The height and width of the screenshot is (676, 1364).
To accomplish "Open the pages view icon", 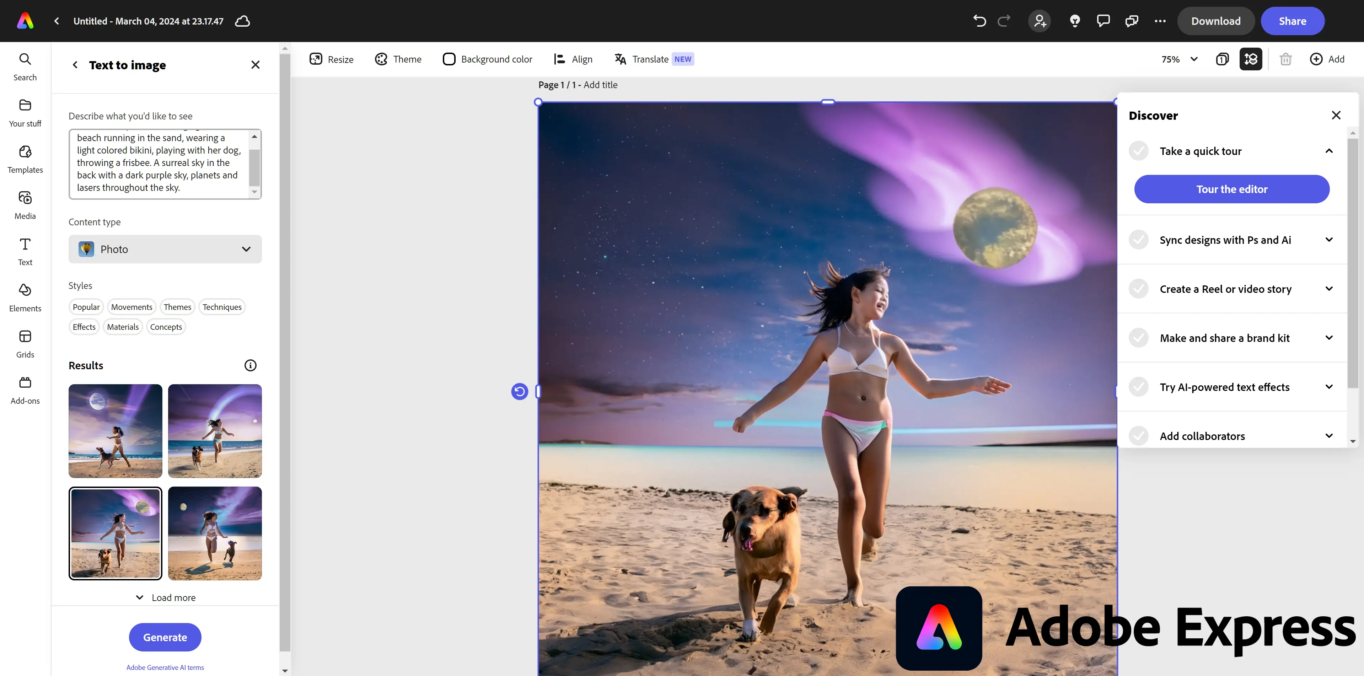I will pos(1222,59).
